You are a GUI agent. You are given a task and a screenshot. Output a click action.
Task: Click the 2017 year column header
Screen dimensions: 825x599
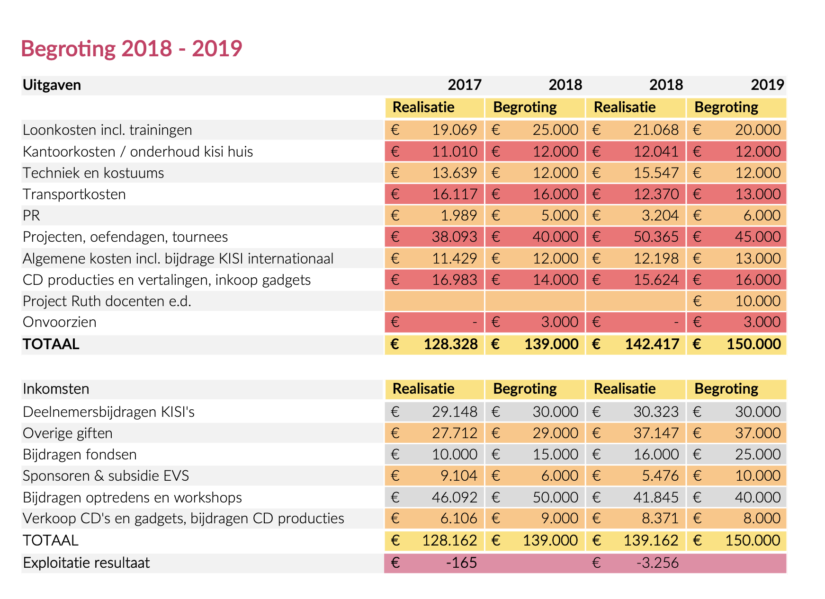click(465, 85)
